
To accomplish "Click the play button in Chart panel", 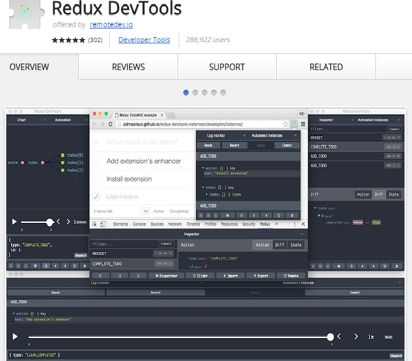I will (15, 222).
